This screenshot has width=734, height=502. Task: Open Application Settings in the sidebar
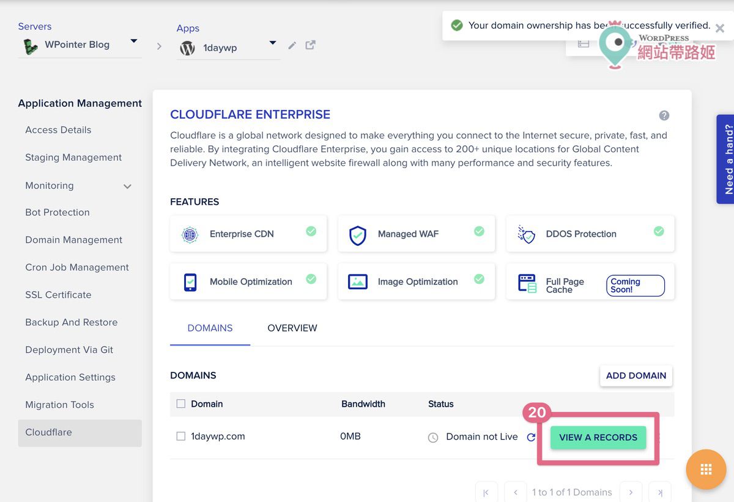click(70, 378)
